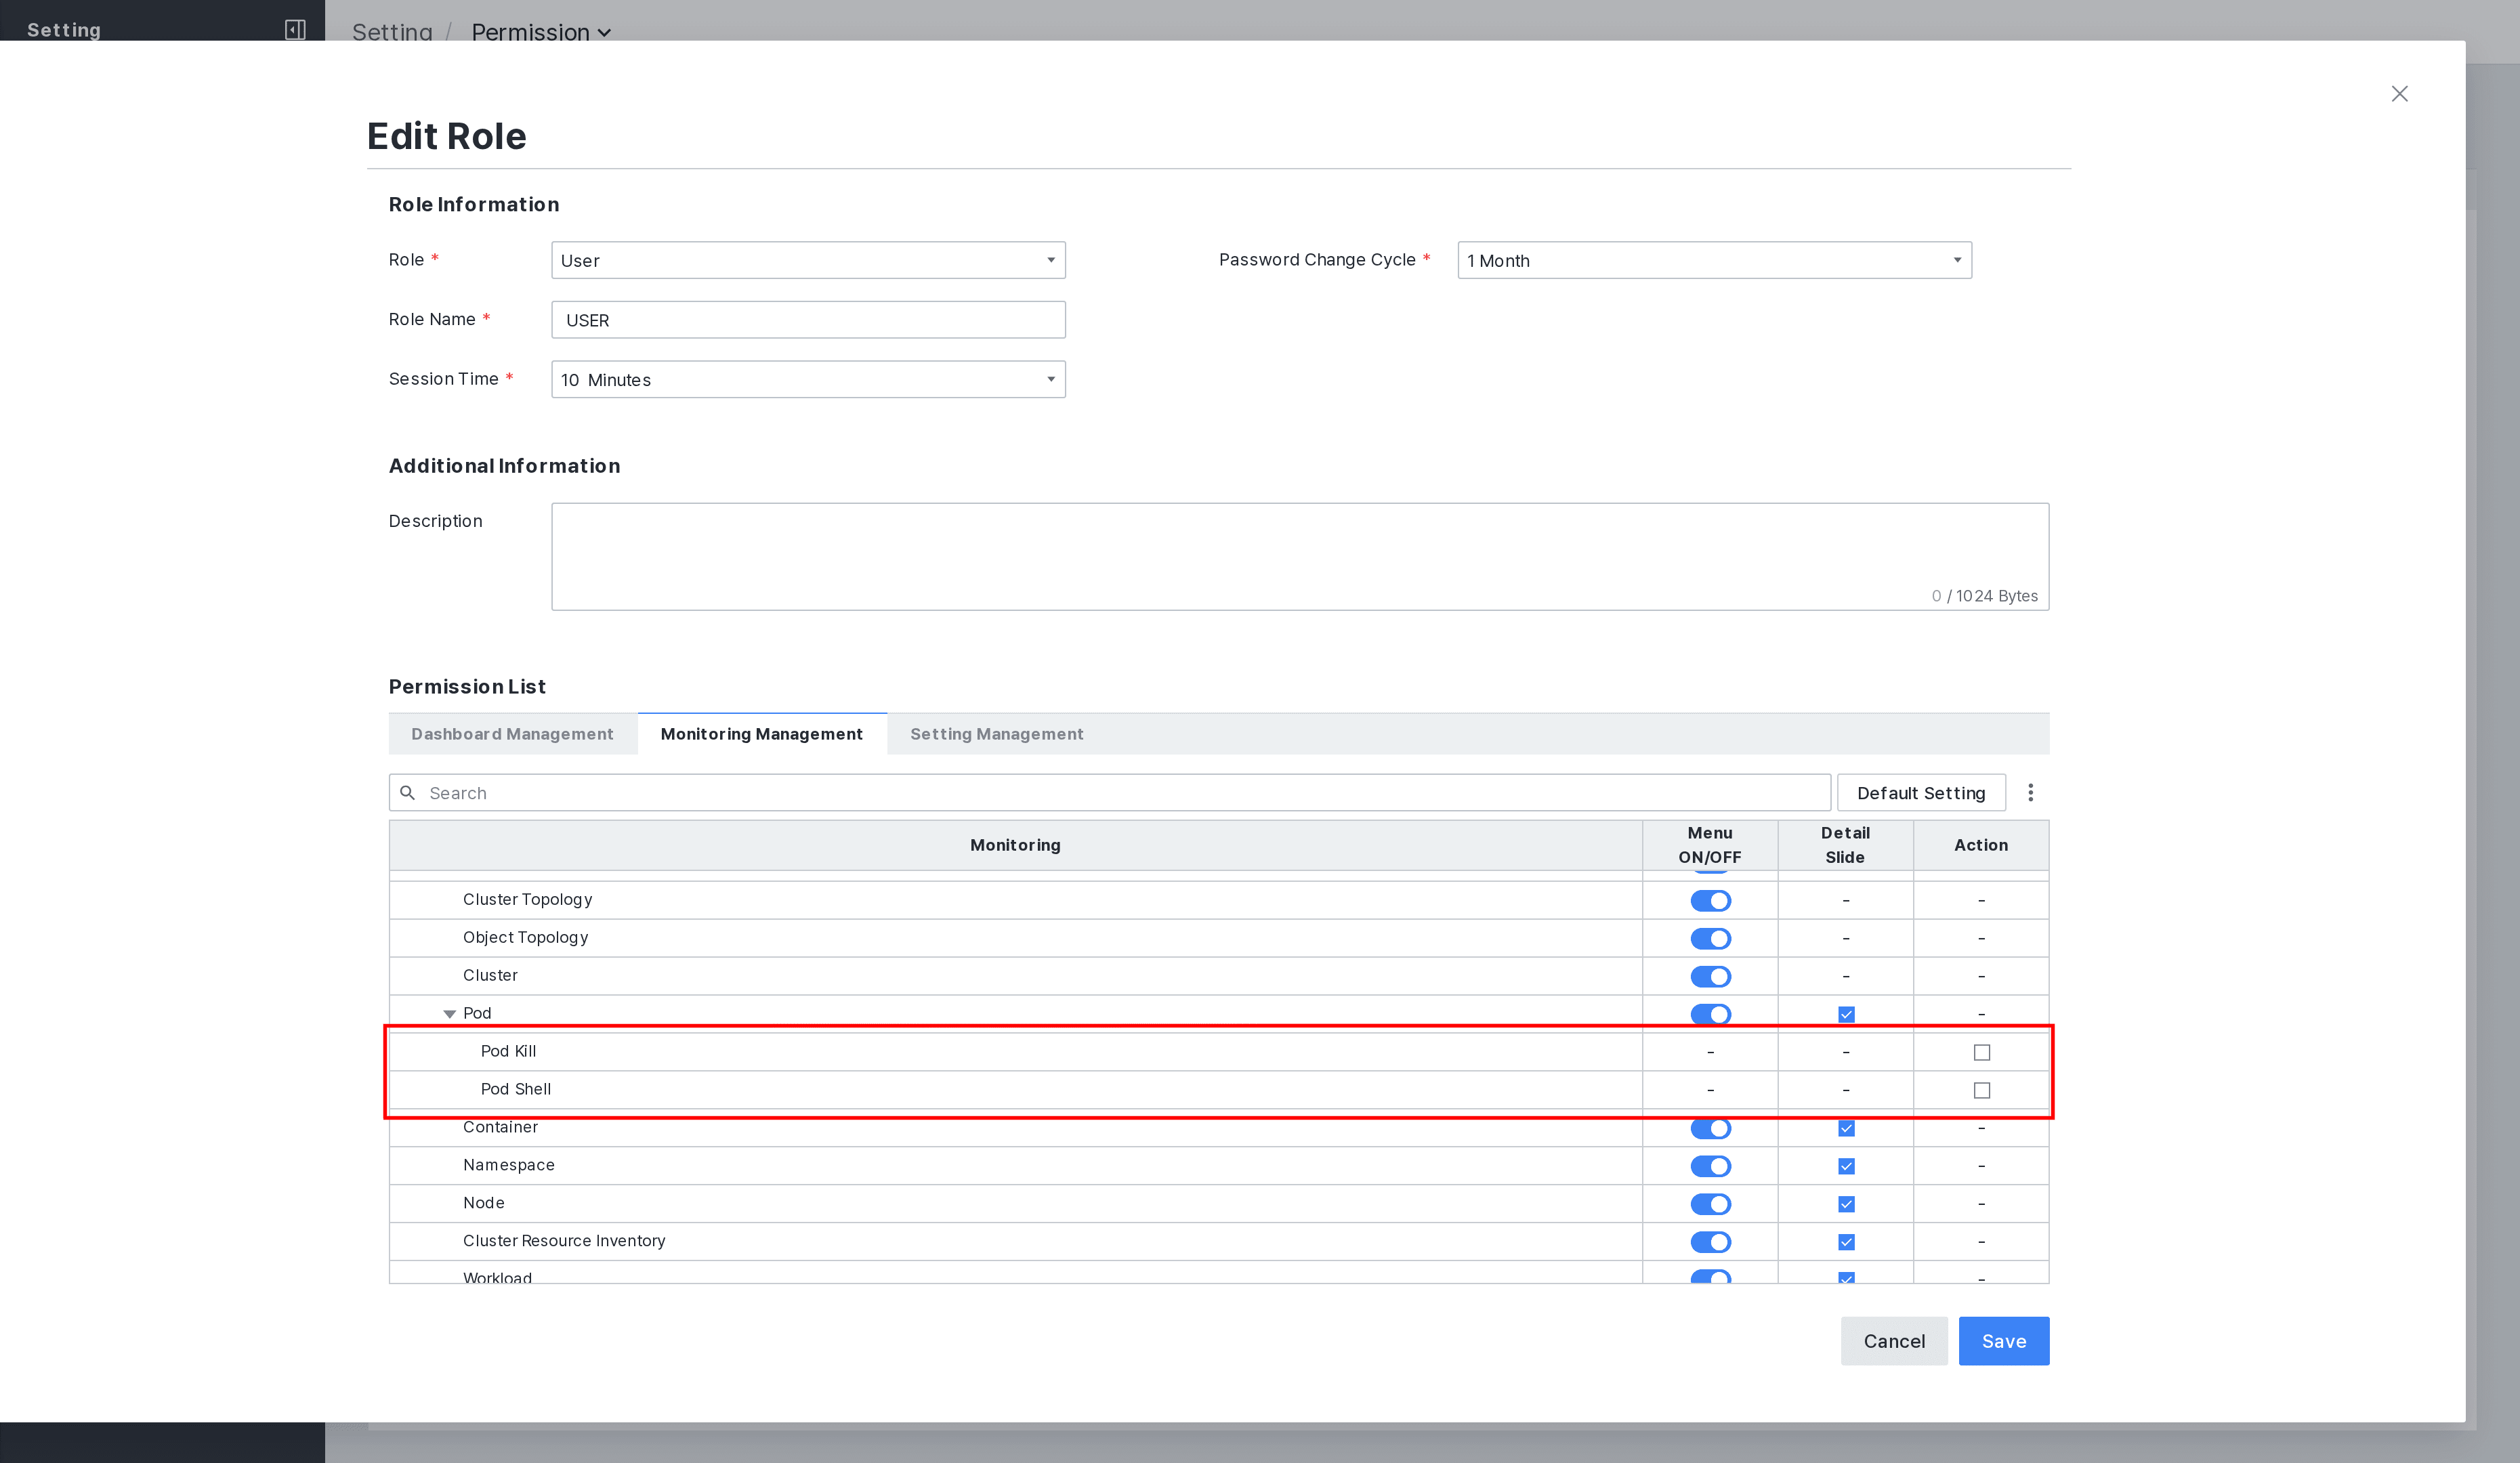This screenshot has width=2520, height=1463.
Task: Select the Namespace row label
Action: [508, 1165]
